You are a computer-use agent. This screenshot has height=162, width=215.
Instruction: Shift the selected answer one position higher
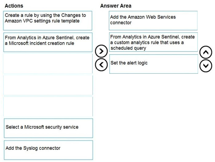(x=206, y=52)
